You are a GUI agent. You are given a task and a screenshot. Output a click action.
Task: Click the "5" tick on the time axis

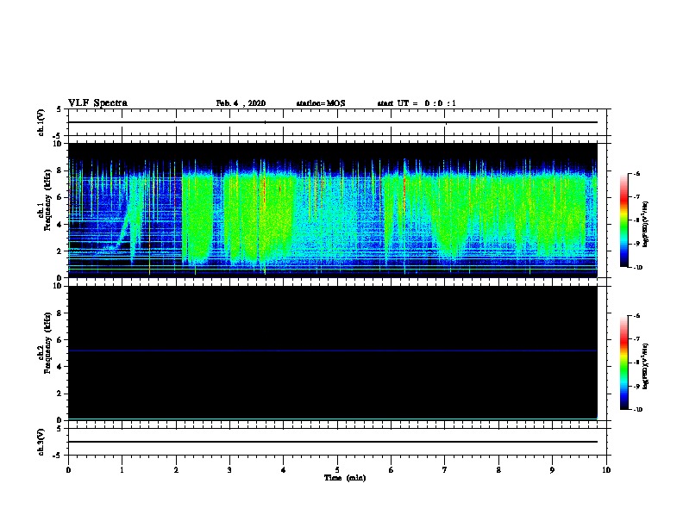[x=337, y=470]
